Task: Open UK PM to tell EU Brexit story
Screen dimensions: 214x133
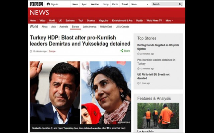Action: tap(153, 76)
